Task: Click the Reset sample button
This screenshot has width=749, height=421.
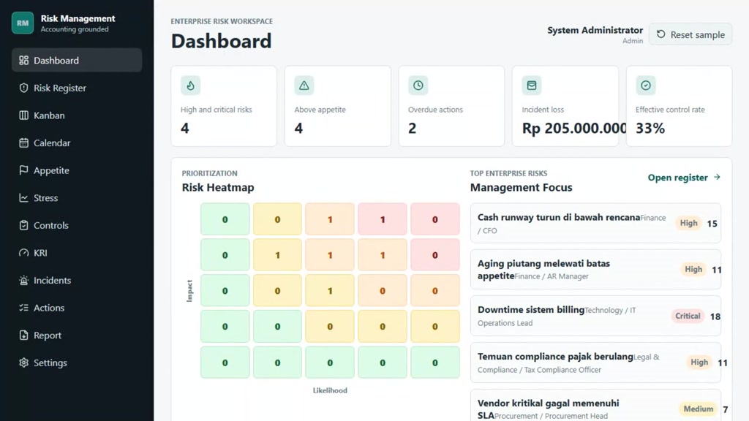Action: tap(690, 34)
